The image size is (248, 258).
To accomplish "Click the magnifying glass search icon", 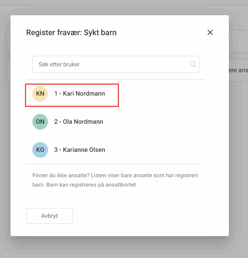I will 193,64.
